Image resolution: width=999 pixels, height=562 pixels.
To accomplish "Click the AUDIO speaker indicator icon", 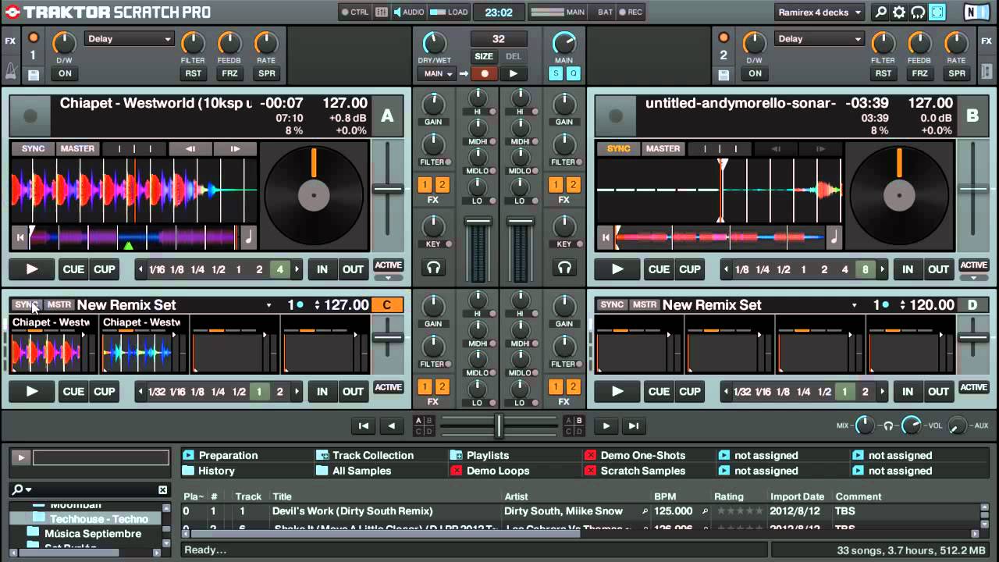I will tap(398, 12).
